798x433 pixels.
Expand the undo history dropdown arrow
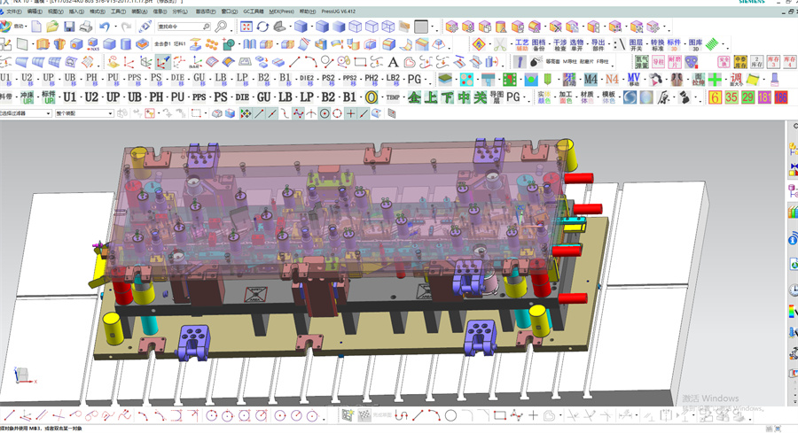115,27
